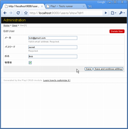
Task: Click the Edit User heading
Action: pos(9,31)
